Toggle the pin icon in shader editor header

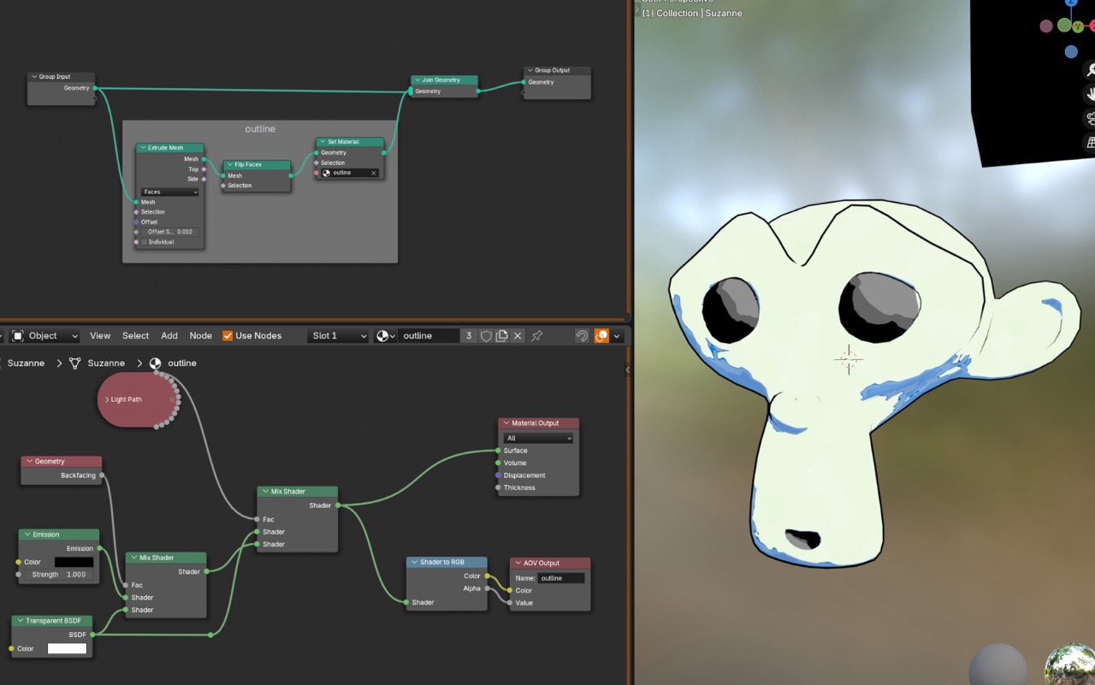[537, 336]
